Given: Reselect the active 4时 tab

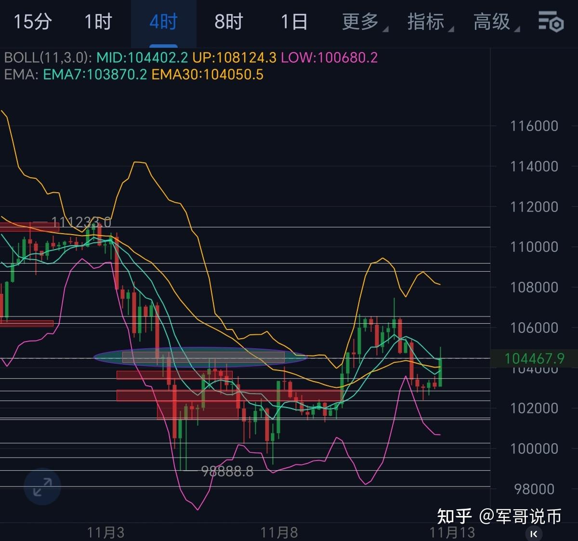Looking at the screenshot, I should point(164,22).
